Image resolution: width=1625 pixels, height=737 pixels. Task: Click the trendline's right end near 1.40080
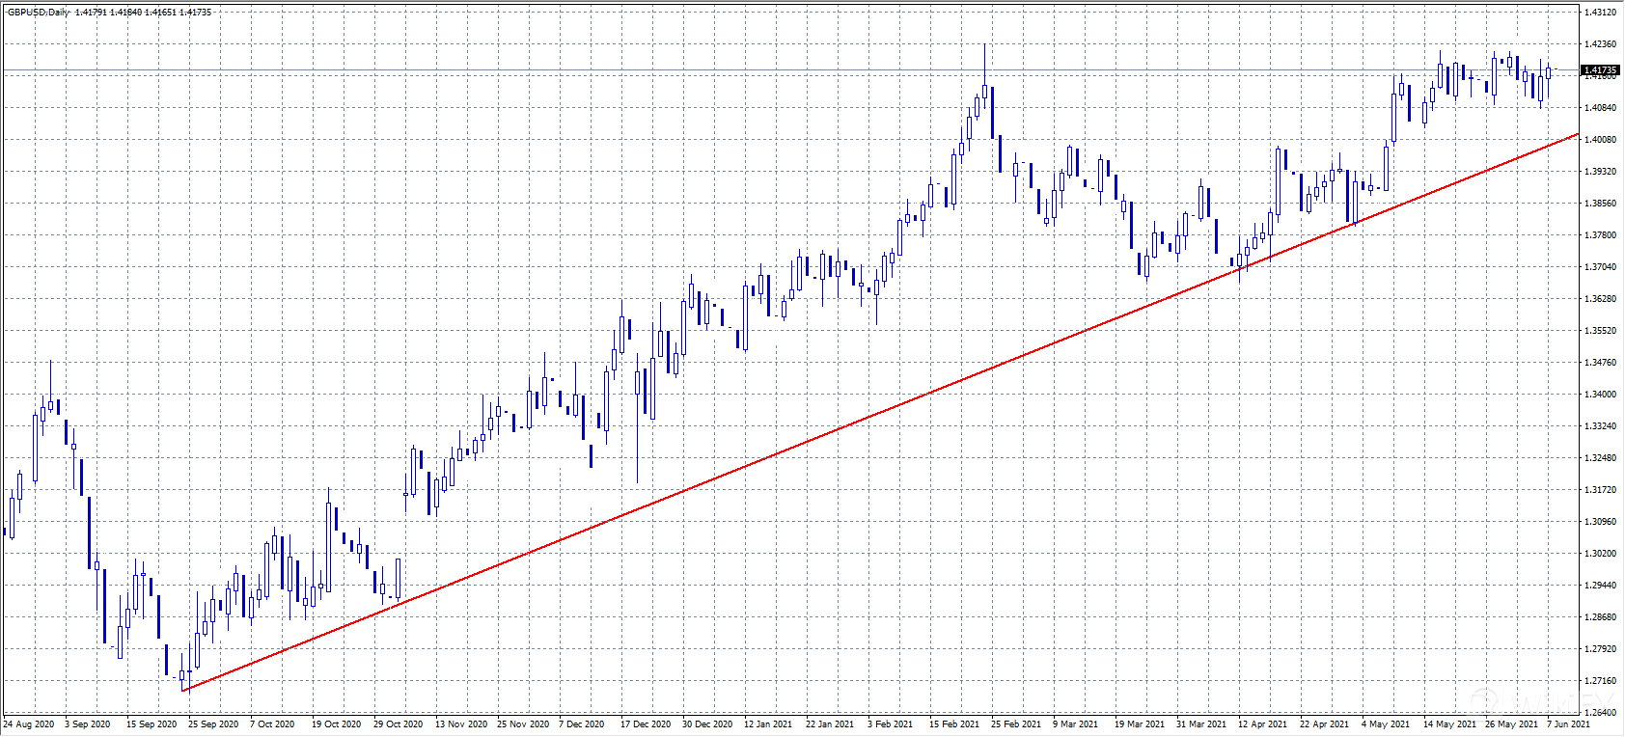pos(1577,135)
